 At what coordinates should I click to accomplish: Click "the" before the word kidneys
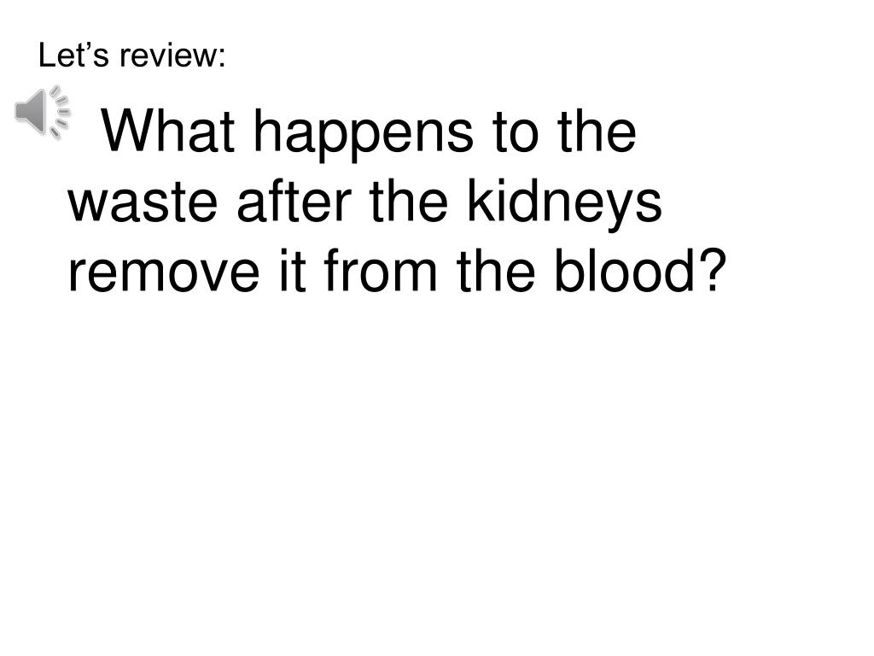point(409,201)
